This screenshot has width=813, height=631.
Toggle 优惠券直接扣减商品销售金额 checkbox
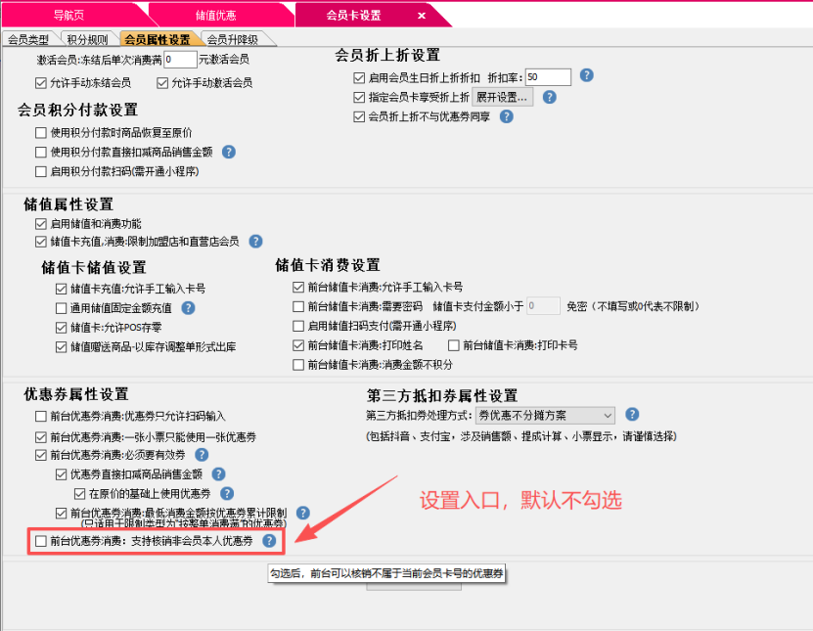point(62,473)
